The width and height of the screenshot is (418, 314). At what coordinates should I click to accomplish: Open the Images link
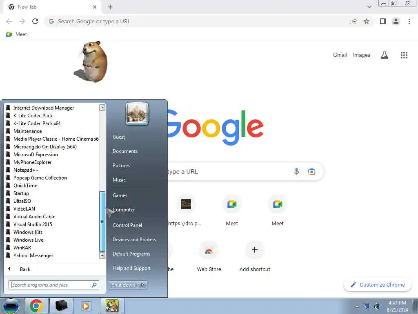[362, 55]
